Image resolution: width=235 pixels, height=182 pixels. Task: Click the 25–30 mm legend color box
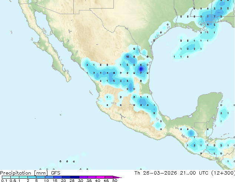(75, 177)
